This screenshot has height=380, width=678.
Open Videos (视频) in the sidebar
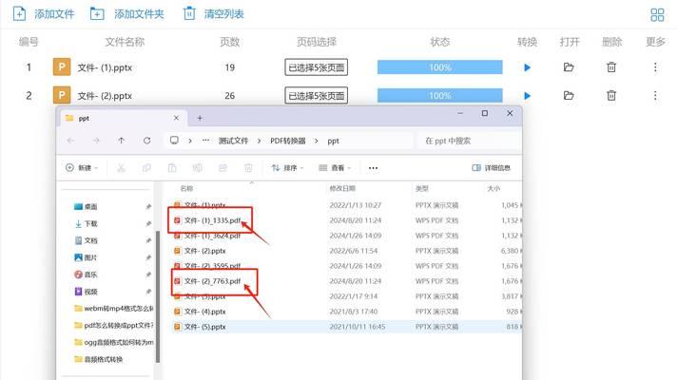coord(86,292)
